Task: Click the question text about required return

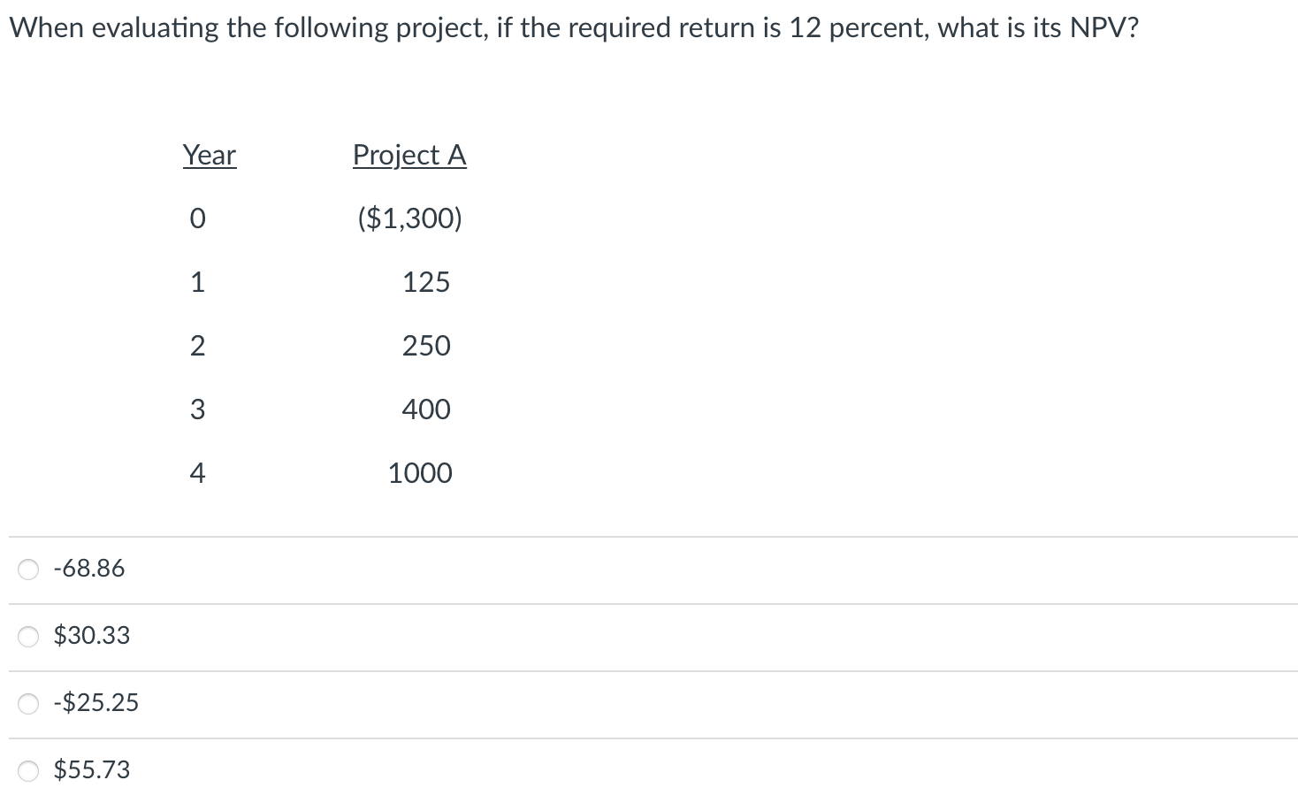Action: (x=573, y=27)
